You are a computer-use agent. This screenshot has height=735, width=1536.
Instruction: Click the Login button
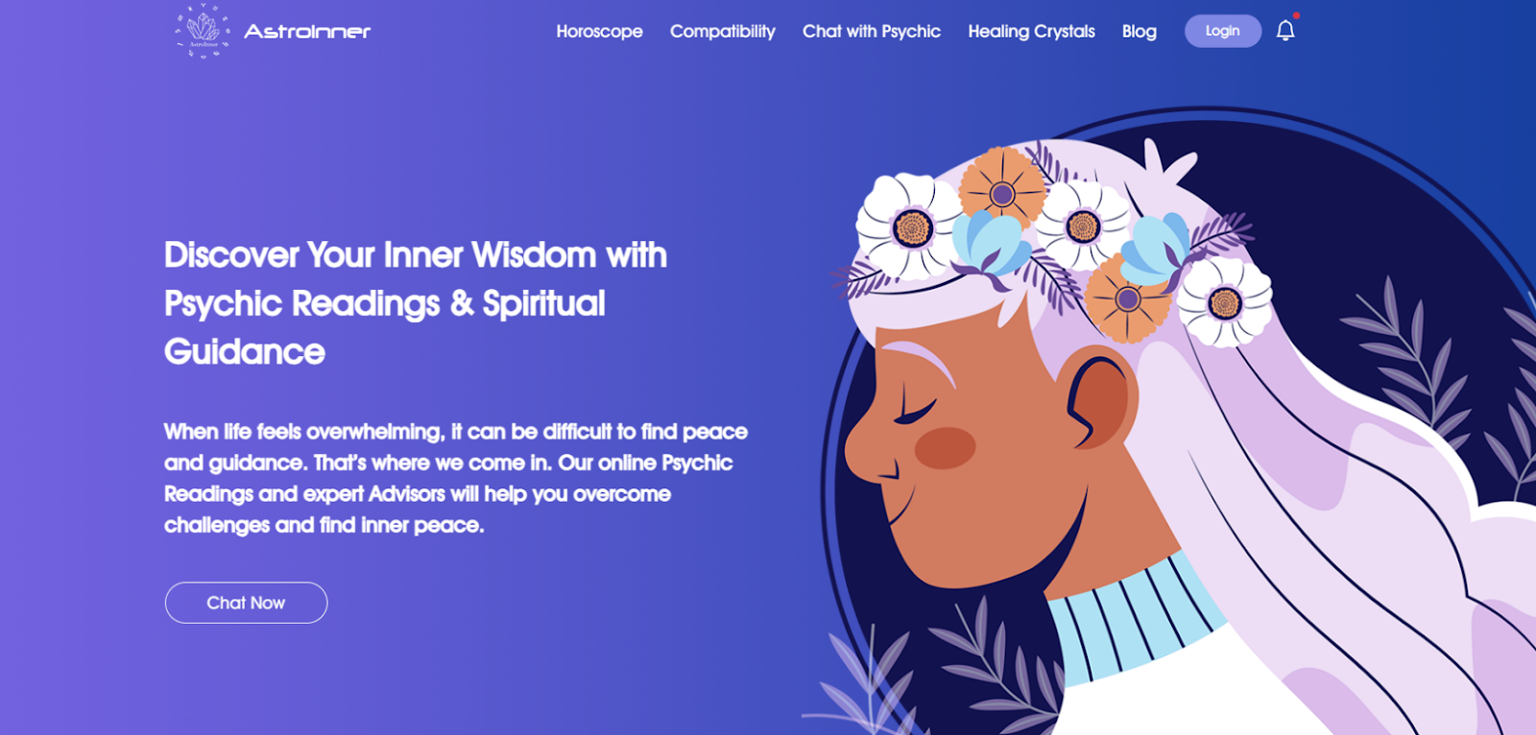(1223, 31)
